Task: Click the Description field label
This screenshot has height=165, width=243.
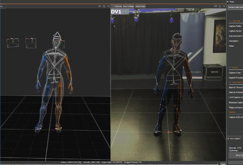Action: [234, 41]
